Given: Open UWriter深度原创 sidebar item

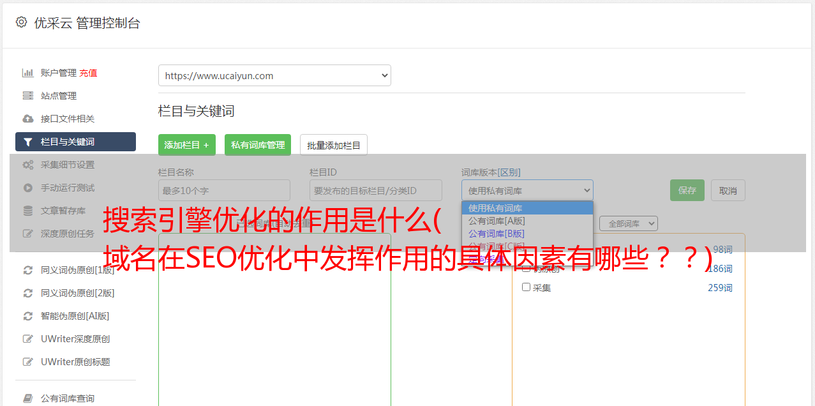Looking at the screenshot, I should click(x=75, y=339).
